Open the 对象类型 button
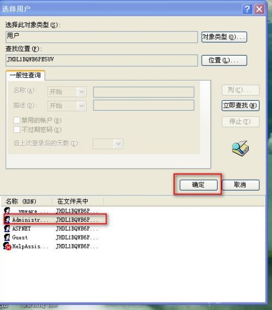The width and height of the screenshot is (272, 310). click(x=224, y=37)
